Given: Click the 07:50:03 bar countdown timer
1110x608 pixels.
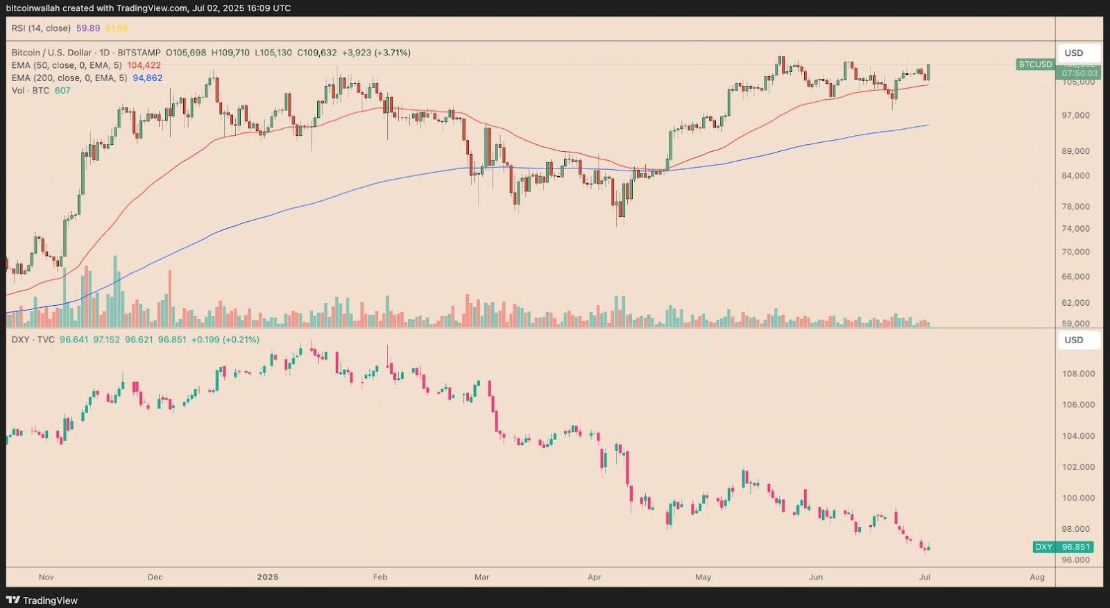Looking at the screenshot, I should (x=1079, y=73).
